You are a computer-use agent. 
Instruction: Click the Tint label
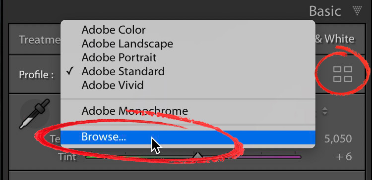67,157
